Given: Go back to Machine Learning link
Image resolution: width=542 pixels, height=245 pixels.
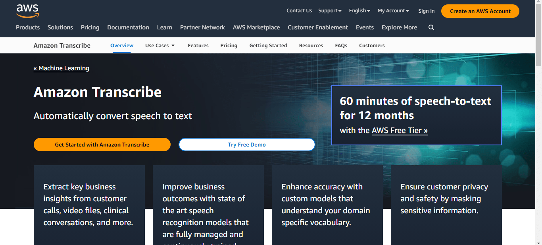Looking at the screenshot, I should click(62, 68).
